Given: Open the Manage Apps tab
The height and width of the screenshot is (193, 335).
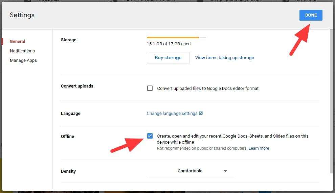Looking at the screenshot, I should point(23,61).
